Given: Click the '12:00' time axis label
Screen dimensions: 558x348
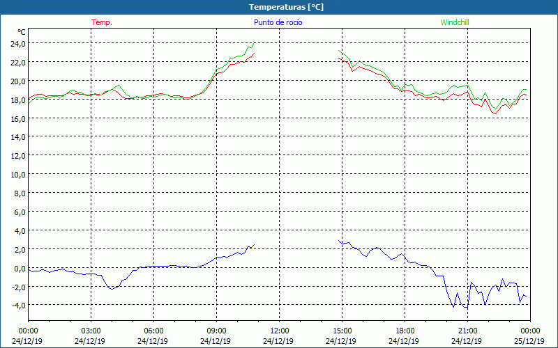Looking at the screenshot, I should (x=279, y=331).
